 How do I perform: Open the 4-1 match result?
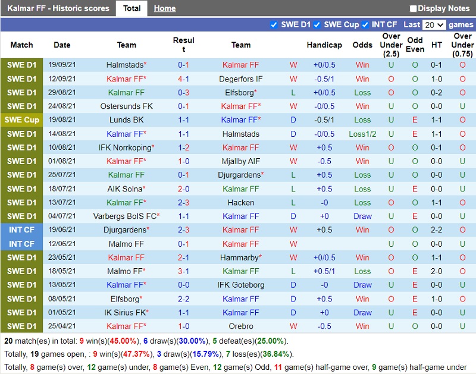[x=183, y=79]
